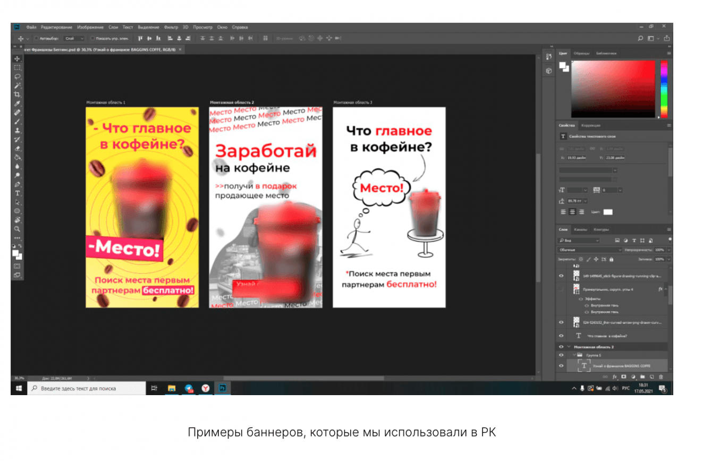Collapse the Монтажная область 2 artboard chevron
The image size is (712, 461).
[569, 347]
